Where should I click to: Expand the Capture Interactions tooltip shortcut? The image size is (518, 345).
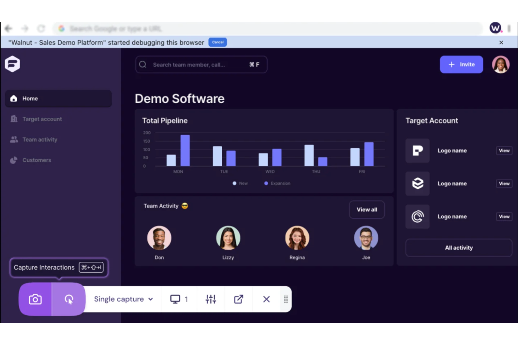click(91, 267)
